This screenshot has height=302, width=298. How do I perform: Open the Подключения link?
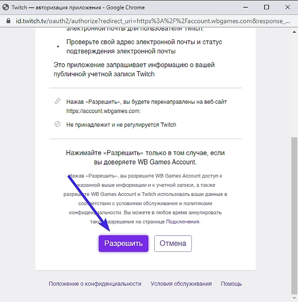tap(182, 222)
